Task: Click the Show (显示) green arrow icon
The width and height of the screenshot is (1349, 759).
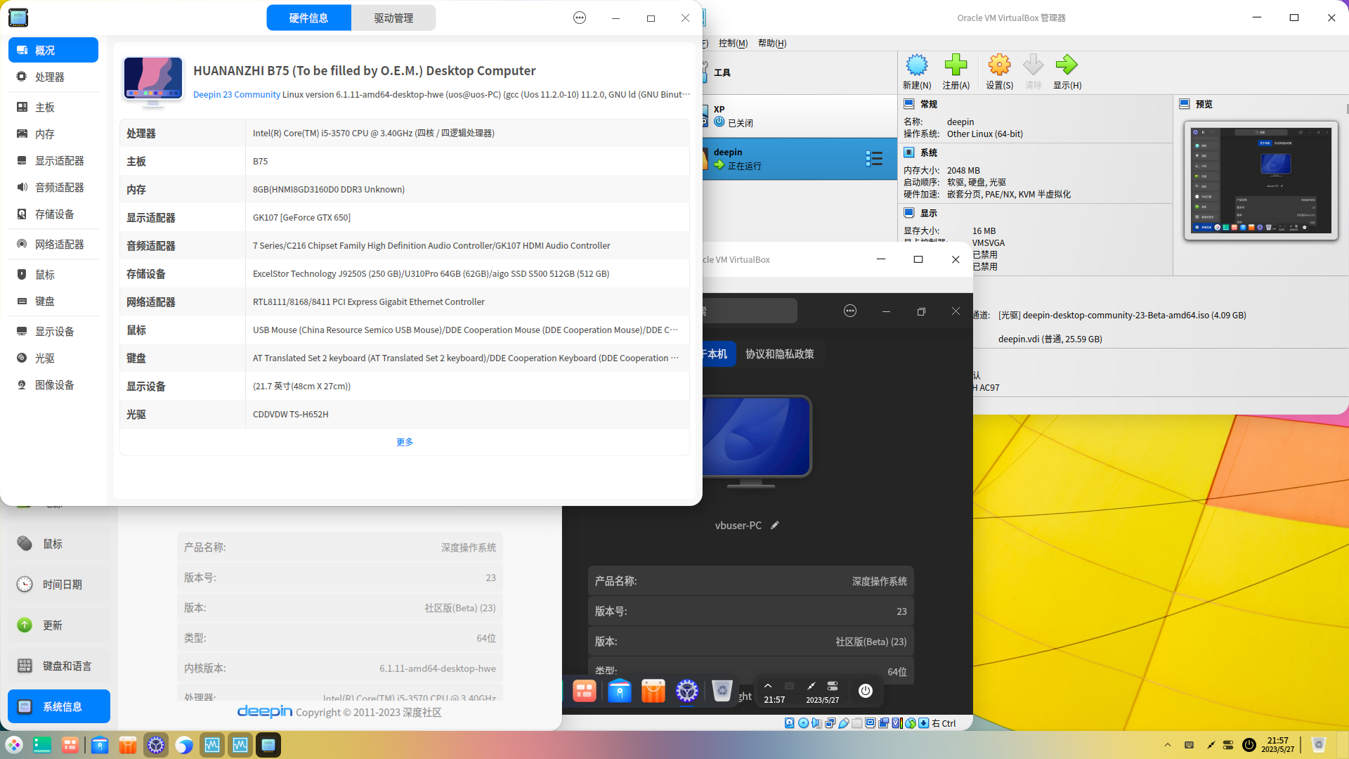Action: point(1067,66)
